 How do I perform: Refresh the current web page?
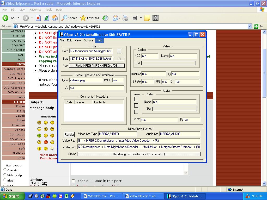pyautogui.click(x=46, y=18)
